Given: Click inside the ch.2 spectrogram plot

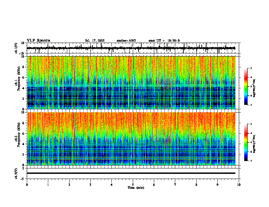Looking at the screenshot, I should pyautogui.click(x=131, y=139).
